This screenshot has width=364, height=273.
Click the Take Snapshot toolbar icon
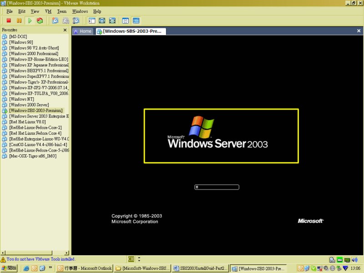click(55, 20)
